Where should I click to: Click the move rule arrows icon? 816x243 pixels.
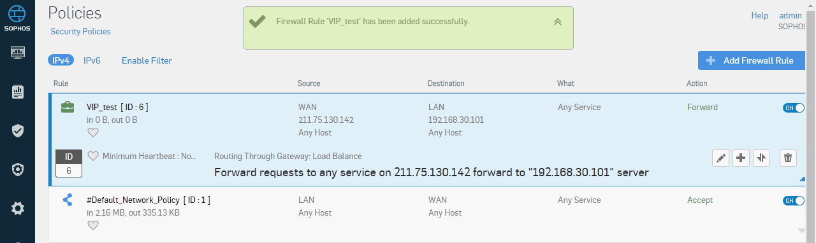click(x=761, y=158)
